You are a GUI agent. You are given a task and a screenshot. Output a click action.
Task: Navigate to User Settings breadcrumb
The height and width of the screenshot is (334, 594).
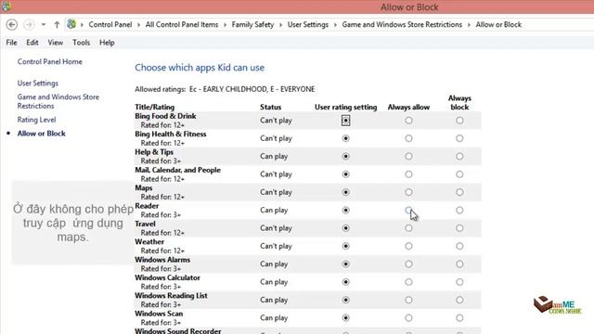click(308, 25)
